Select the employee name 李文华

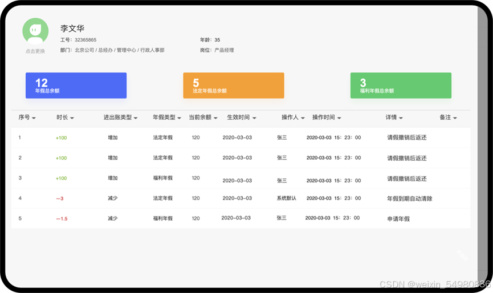click(72, 29)
